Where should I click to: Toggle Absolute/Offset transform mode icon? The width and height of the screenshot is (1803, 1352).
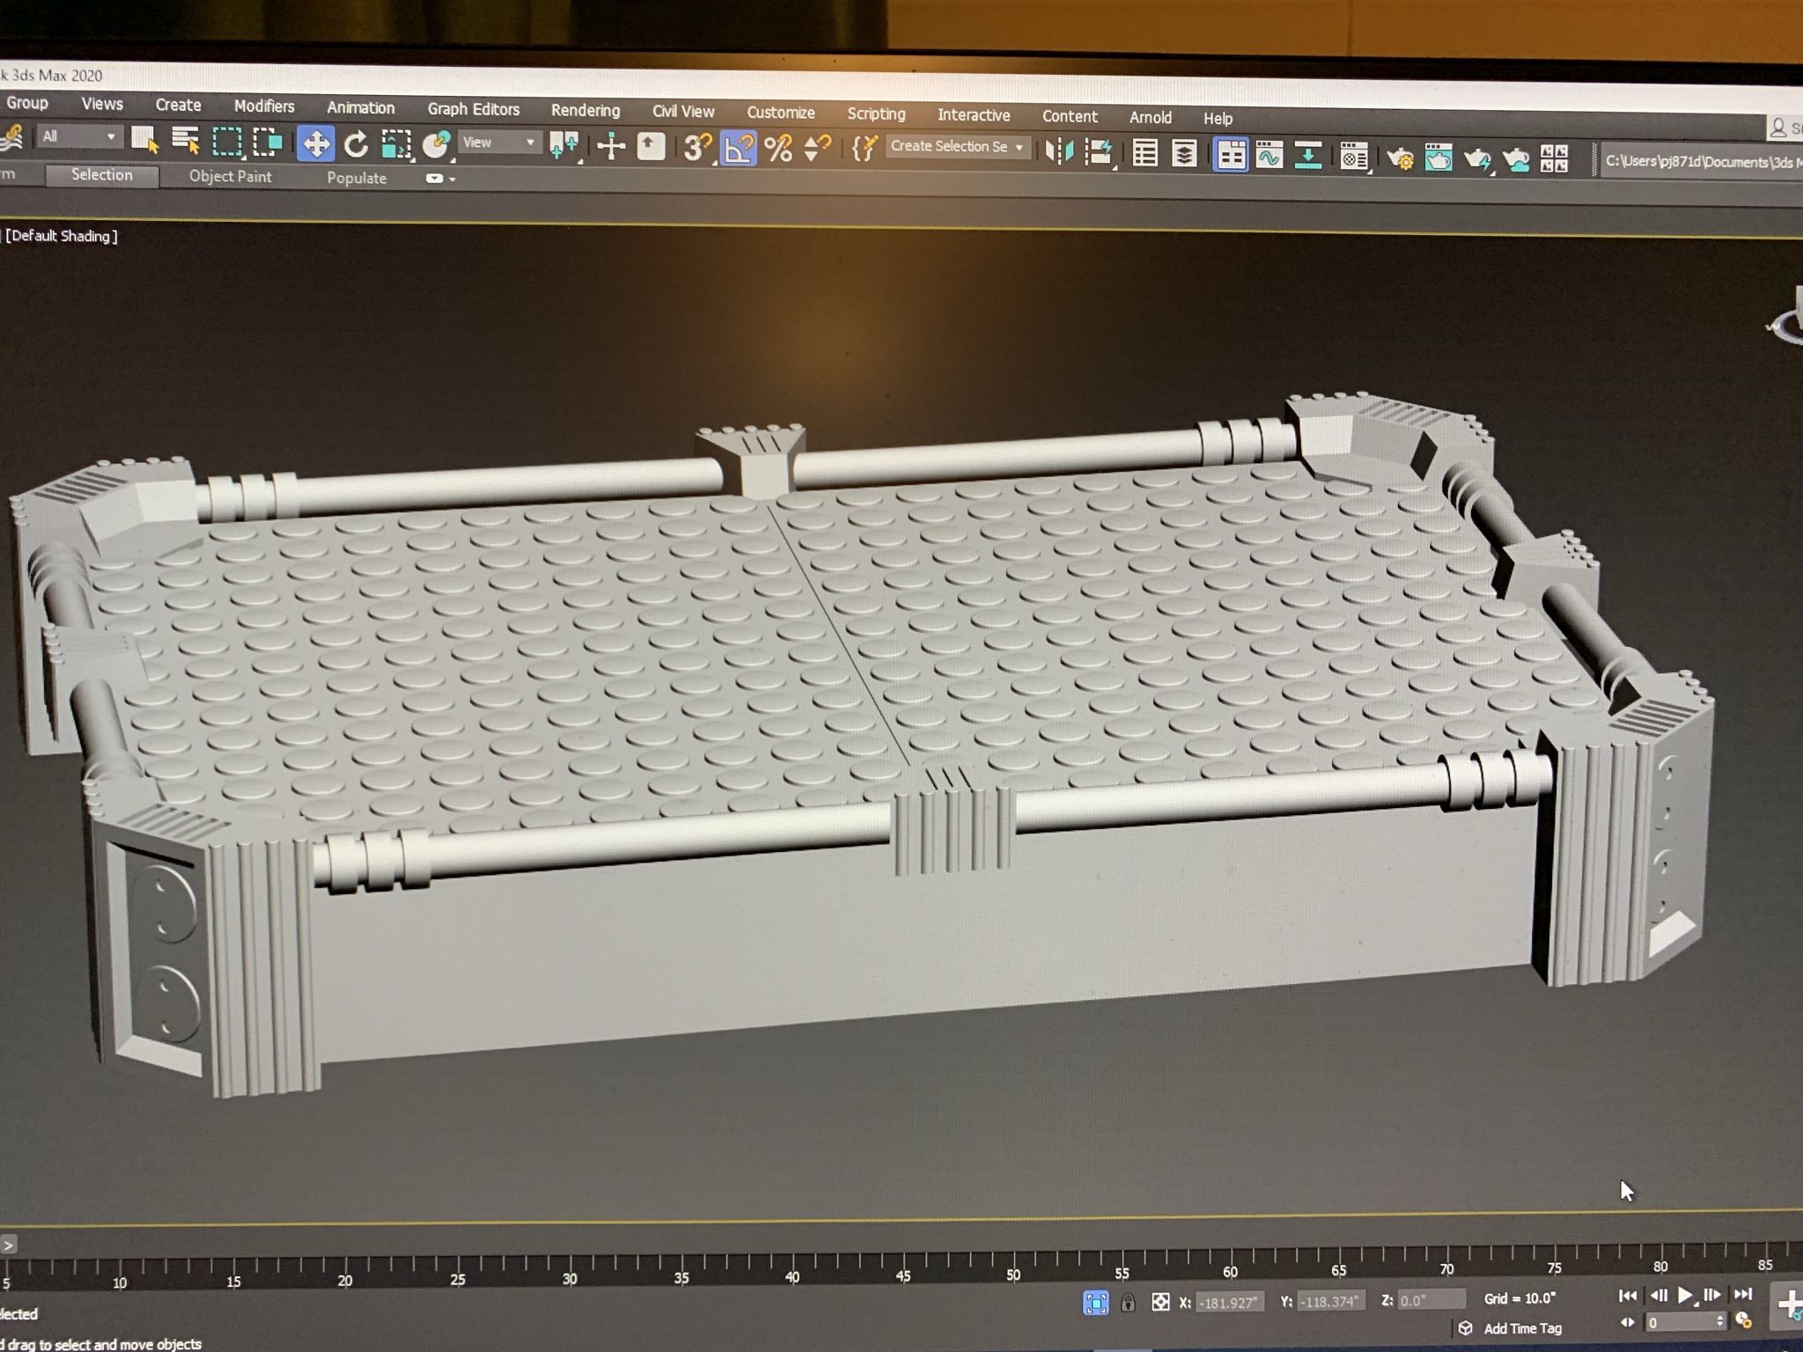coord(1160,1302)
